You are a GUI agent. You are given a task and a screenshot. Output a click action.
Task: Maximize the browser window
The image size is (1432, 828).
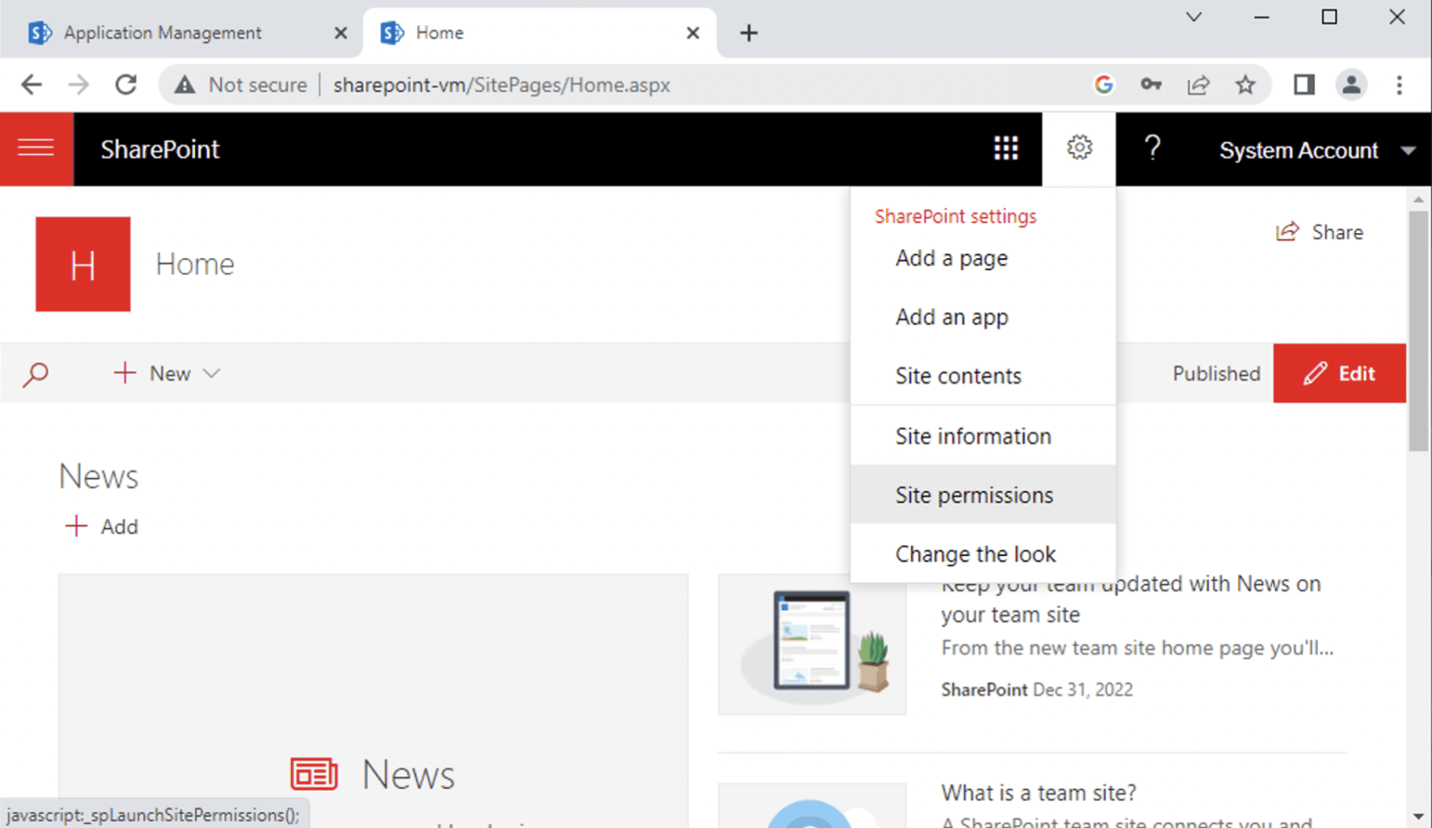1329,17
